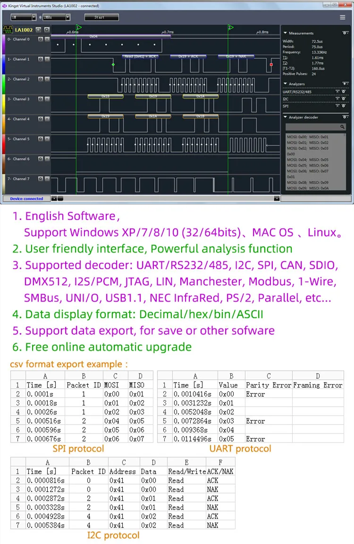Collapse the Measurements section
The height and width of the screenshot is (544, 354).
pos(285,33)
